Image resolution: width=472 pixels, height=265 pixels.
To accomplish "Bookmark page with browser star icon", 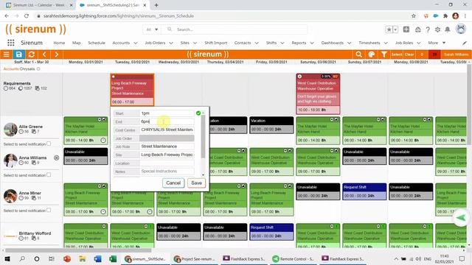I will pyautogui.click(x=414, y=16).
